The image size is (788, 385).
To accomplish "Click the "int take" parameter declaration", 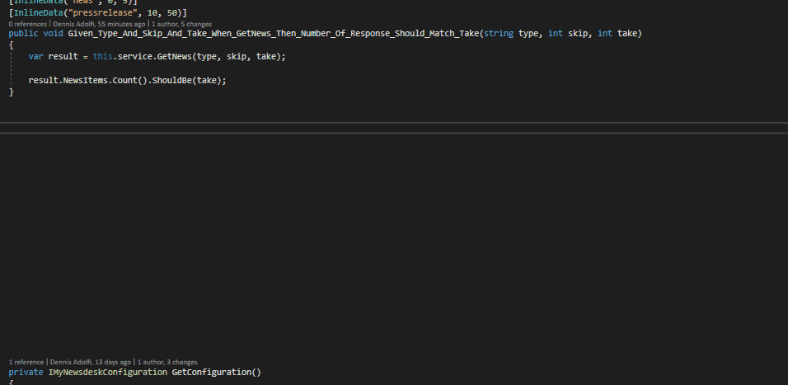I will click(x=617, y=34).
